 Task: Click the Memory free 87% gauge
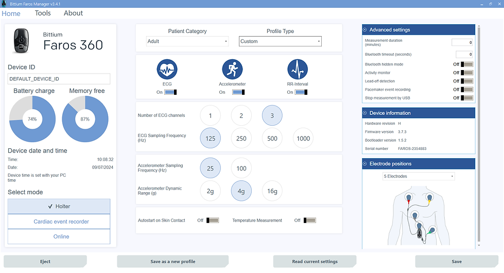[x=85, y=119]
